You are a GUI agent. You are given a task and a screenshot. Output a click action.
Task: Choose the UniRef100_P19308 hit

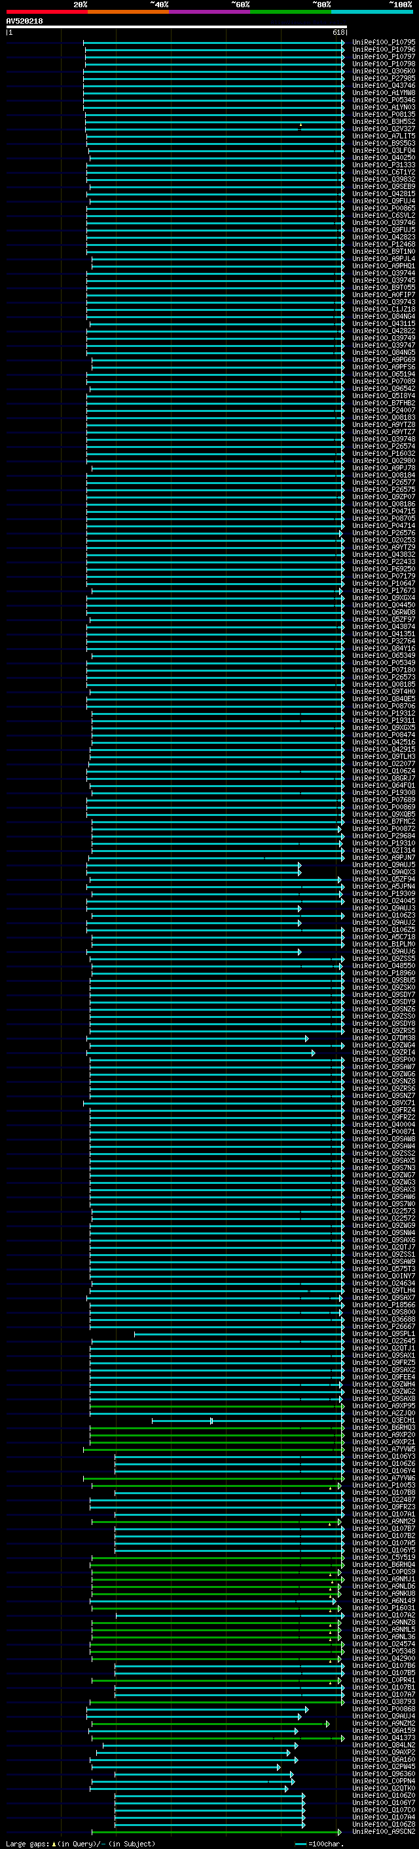pyautogui.click(x=384, y=792)
